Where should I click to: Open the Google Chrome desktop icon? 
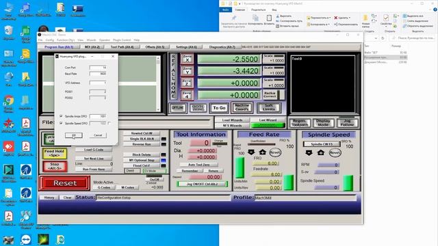point(9,103)
